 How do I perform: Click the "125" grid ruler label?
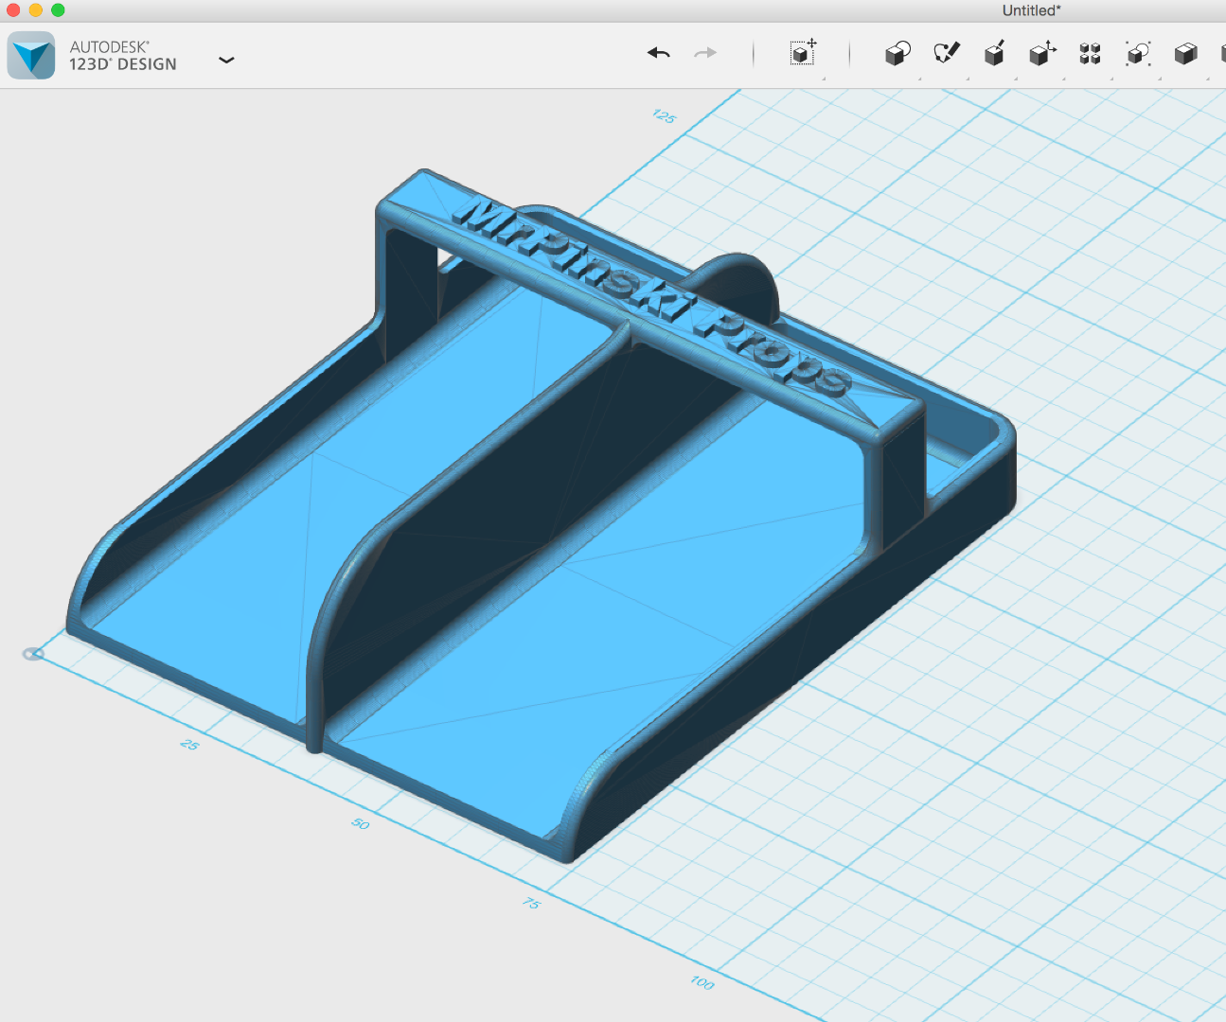tap(664, 116)
